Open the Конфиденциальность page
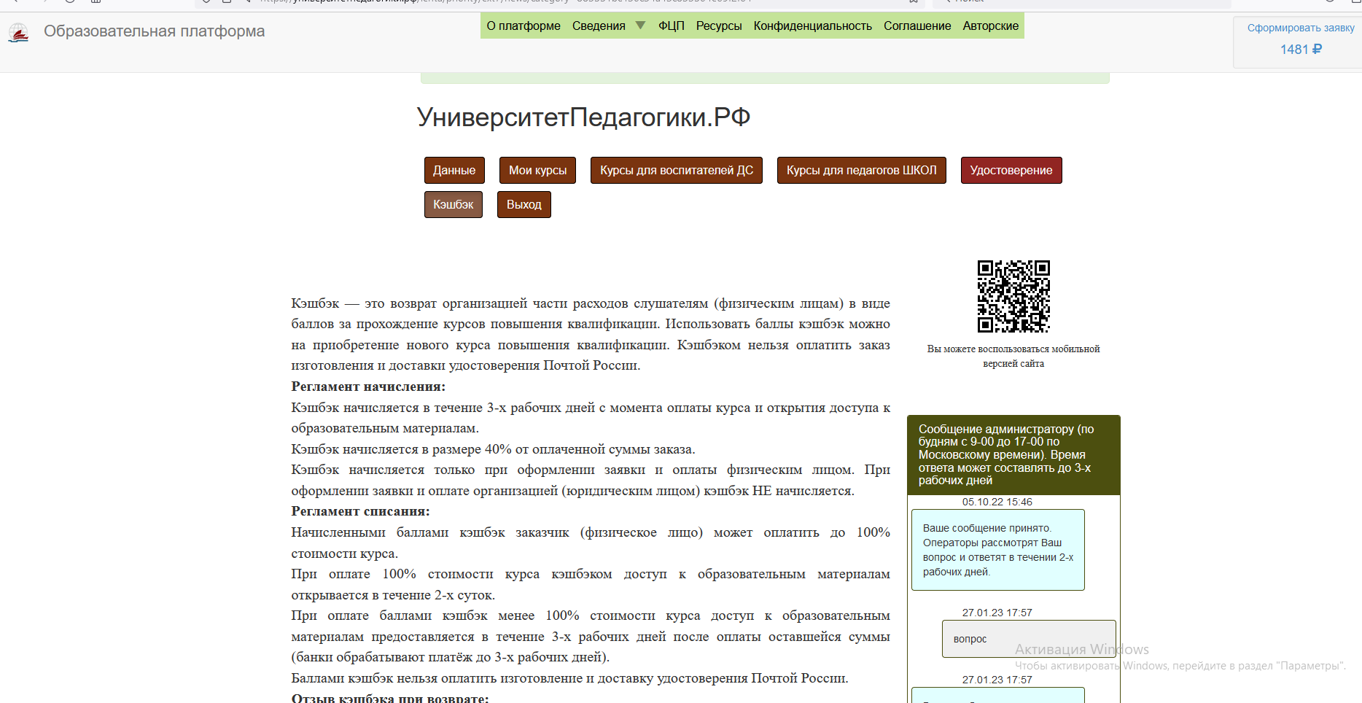The image size is (1362, 703). click(x=812, y=26)
